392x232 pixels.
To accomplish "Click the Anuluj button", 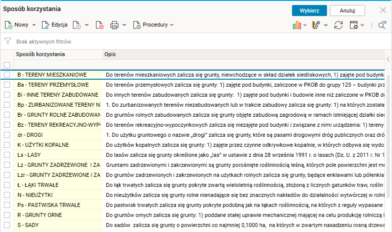I will (x=347, y=11).
